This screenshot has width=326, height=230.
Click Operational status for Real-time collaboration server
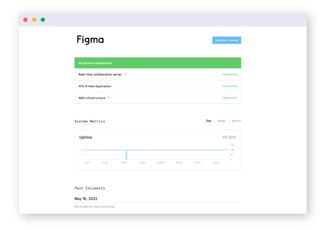coord(230,74)
